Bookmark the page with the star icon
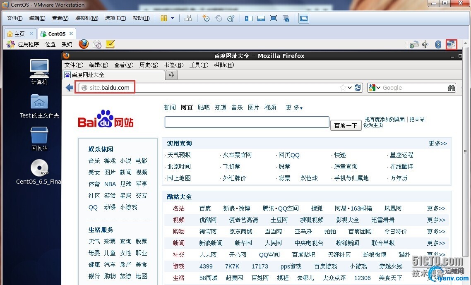The height and width of the screenshot is (285, 471). [343, 88]
